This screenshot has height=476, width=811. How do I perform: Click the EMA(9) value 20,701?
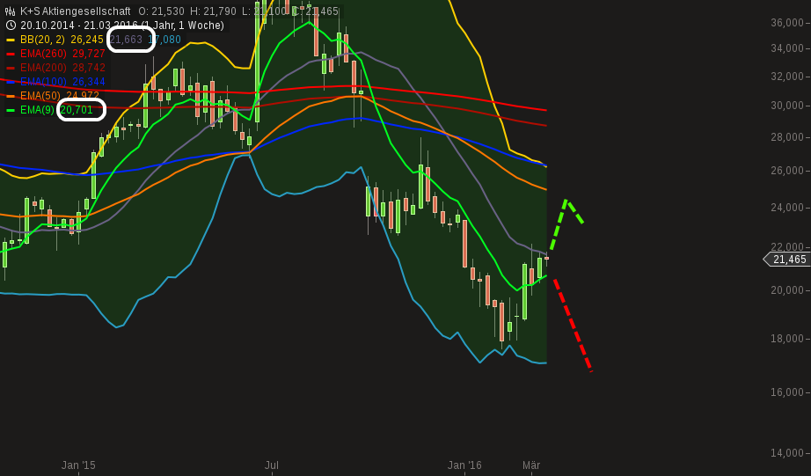pyautogui.click(x=77, y=110)
